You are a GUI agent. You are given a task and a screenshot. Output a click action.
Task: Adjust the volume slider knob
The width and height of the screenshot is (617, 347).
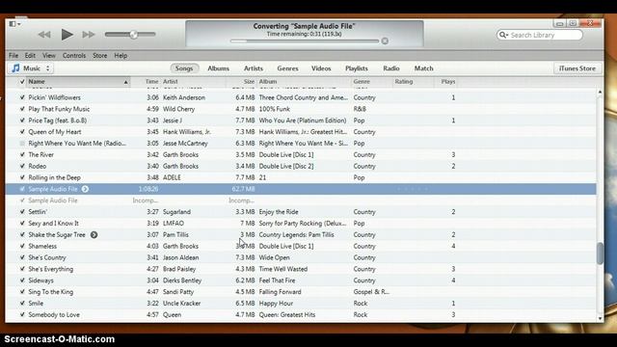tap(134, 35)
